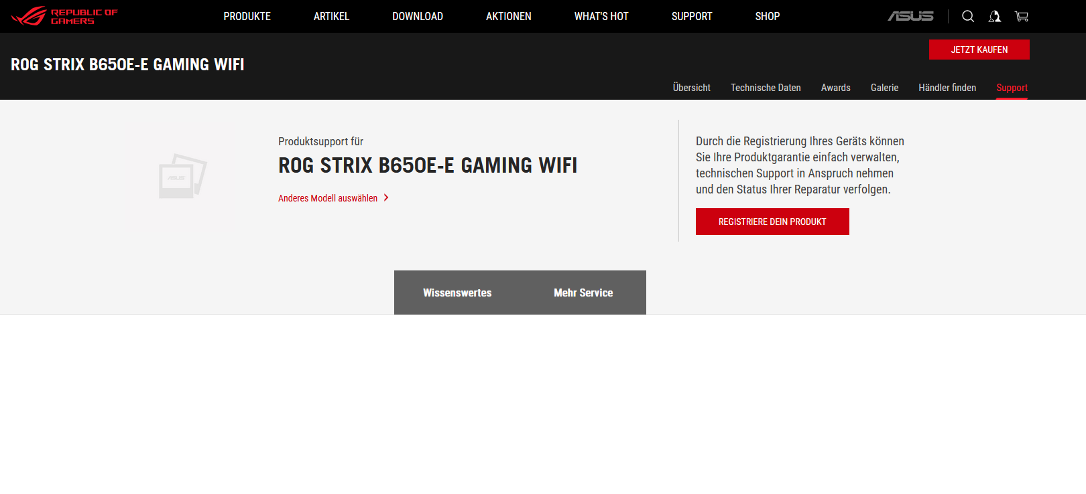Click the Republic of Gamers logo
The image size is (1086, 494).
[64, 16]
